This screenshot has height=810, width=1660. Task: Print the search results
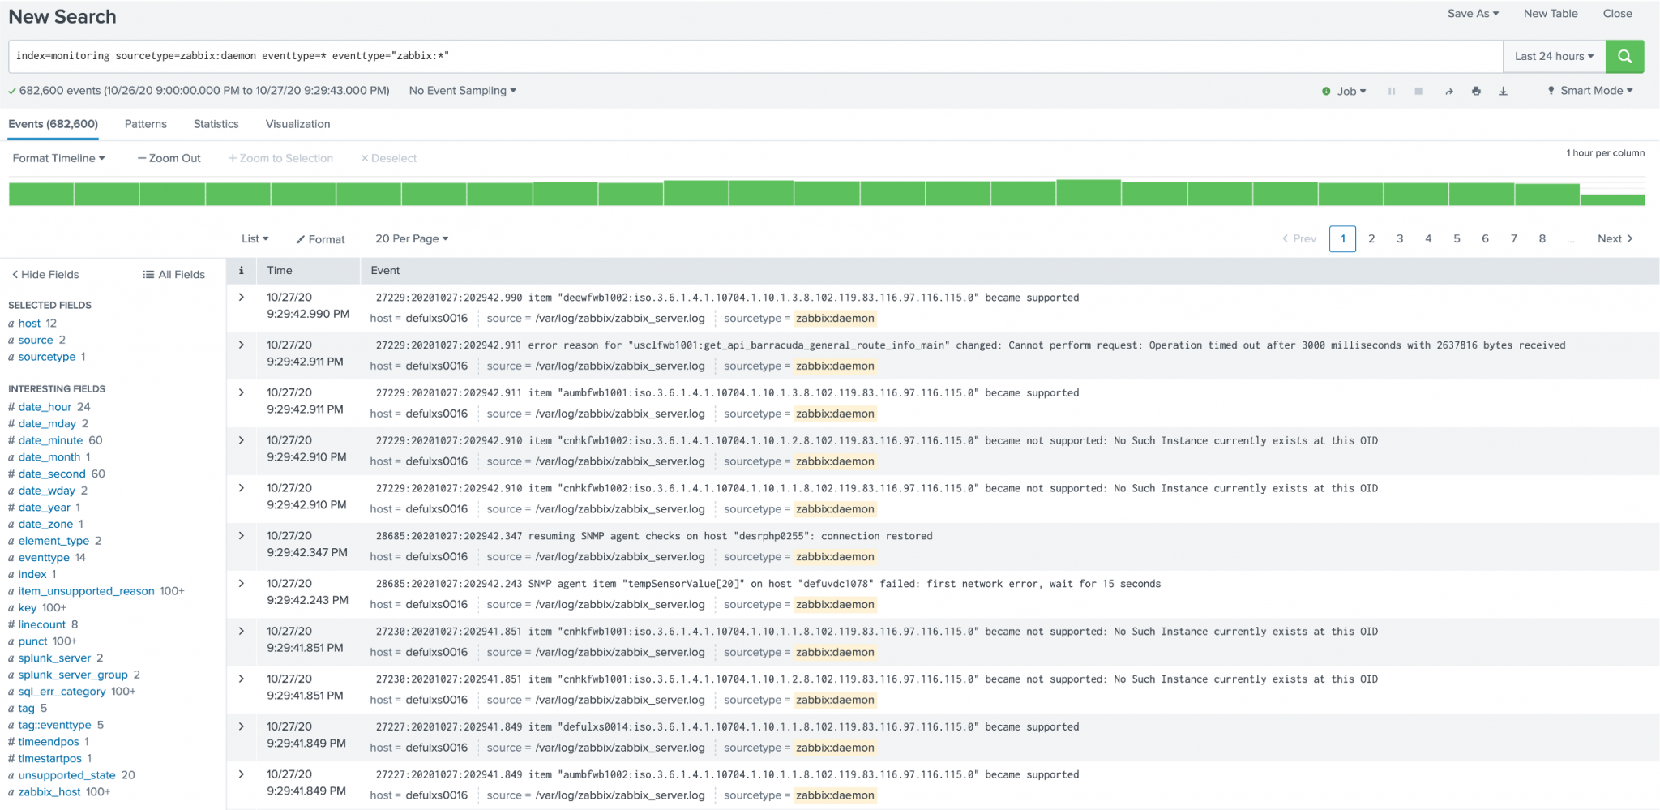point(1476,91)
